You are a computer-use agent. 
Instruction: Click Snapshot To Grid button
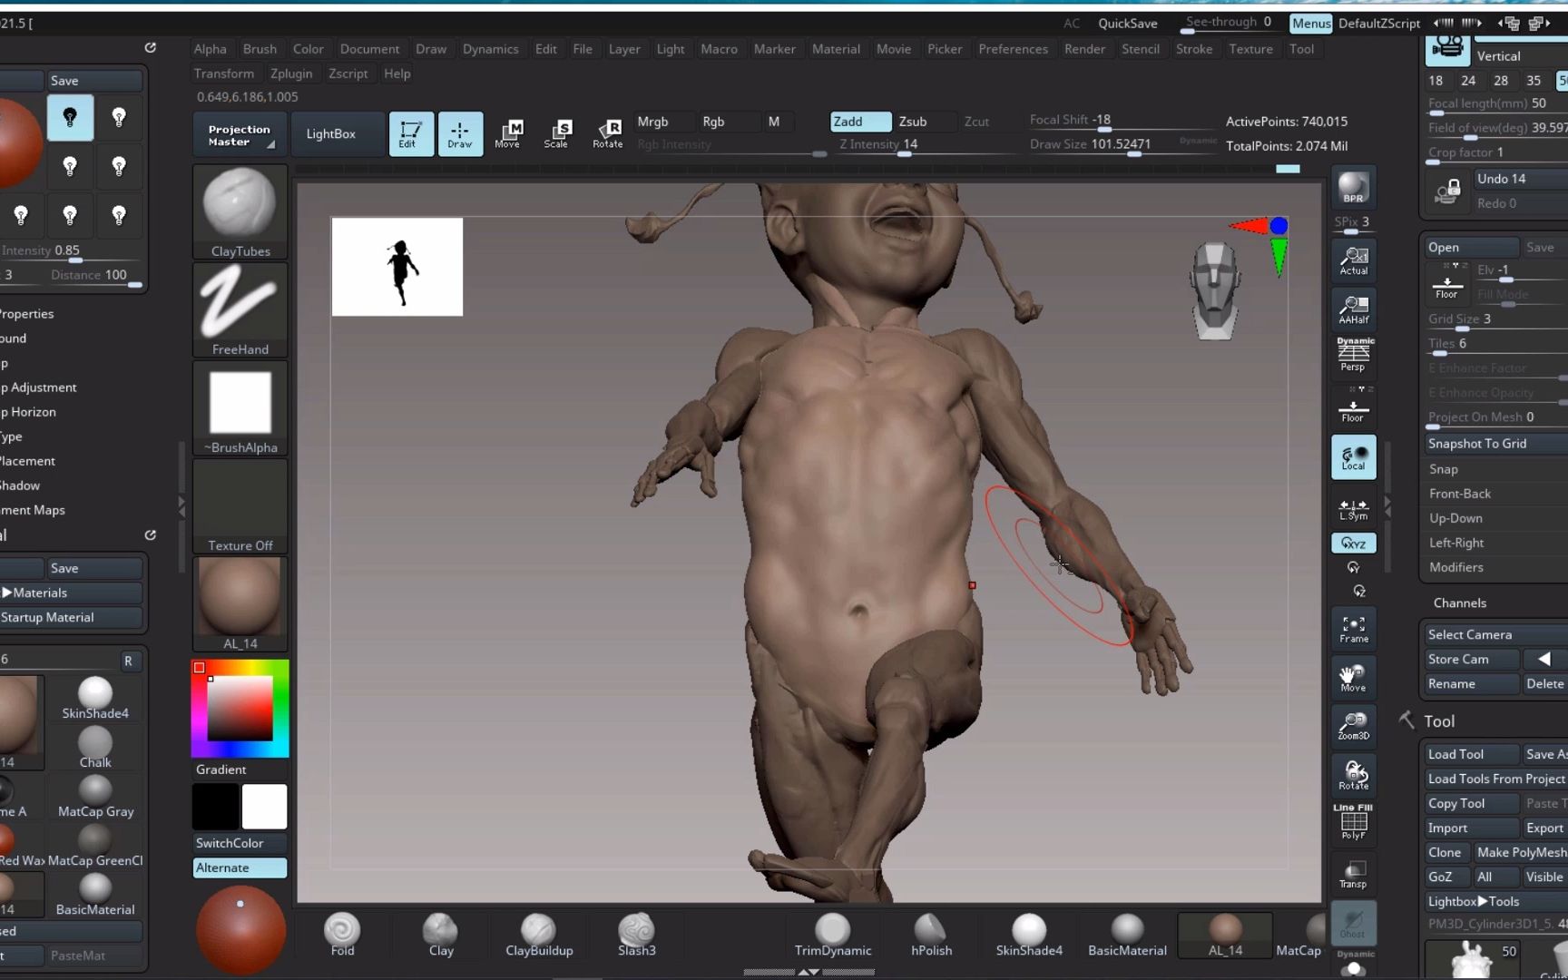[x=1494, y=444]
